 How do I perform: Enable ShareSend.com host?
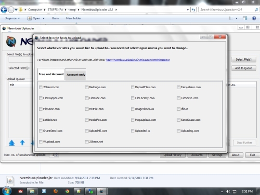pos(41,131)
